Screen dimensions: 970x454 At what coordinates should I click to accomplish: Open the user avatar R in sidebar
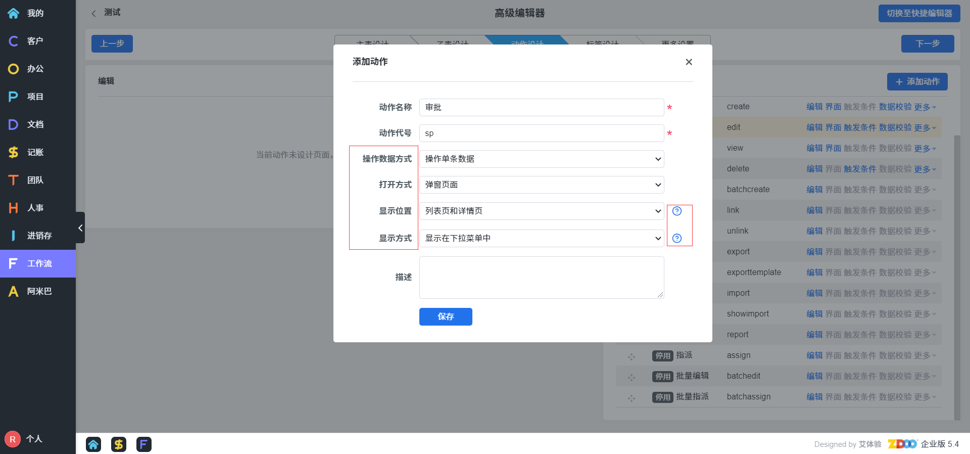[x=13, y=439]
